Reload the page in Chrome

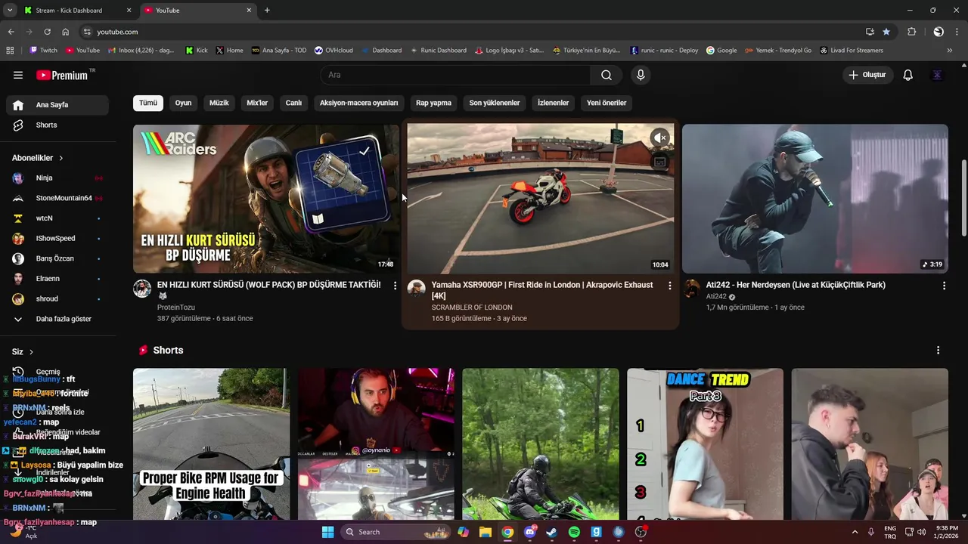pyautogui.click(x=47, y=32)
